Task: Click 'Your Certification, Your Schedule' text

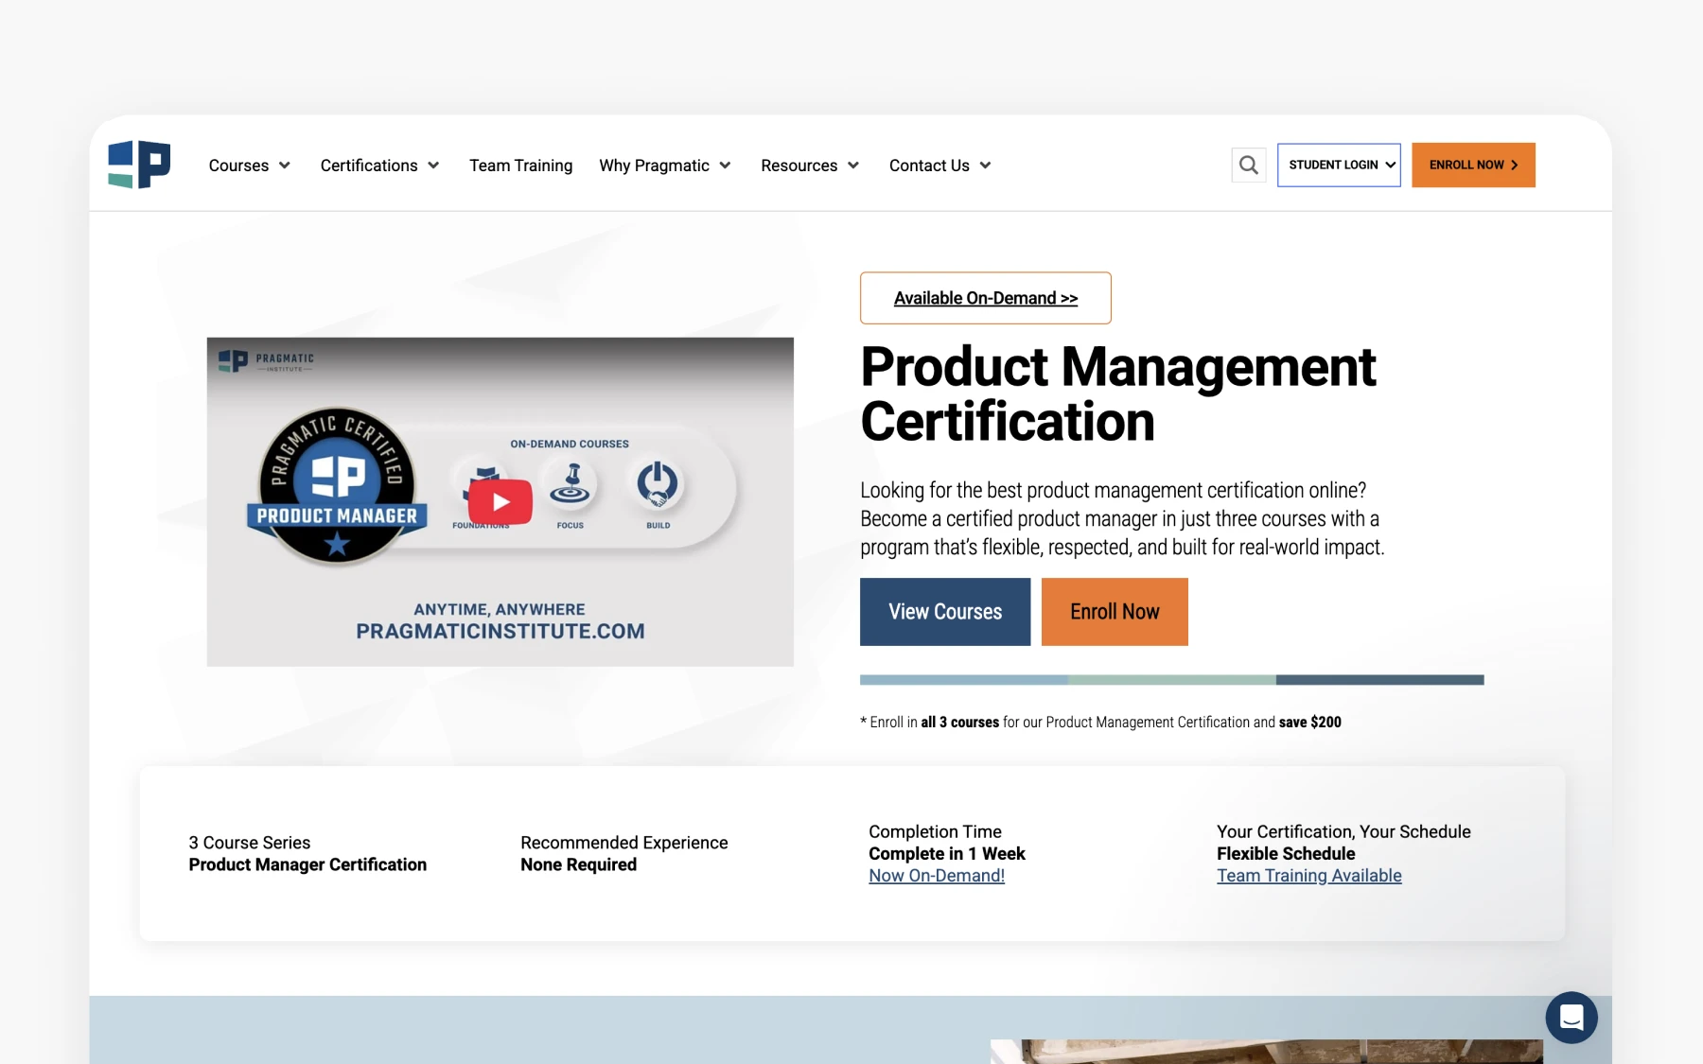Action: (1343, 831)
